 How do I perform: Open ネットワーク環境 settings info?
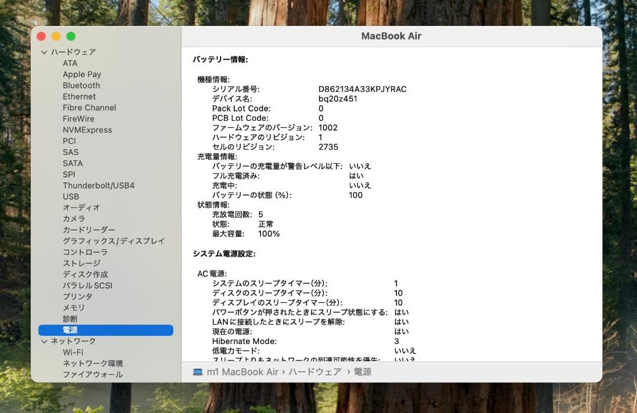(x=94, y=363)
